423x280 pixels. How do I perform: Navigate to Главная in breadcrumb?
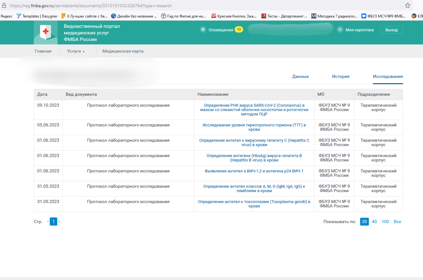point(43,51)
